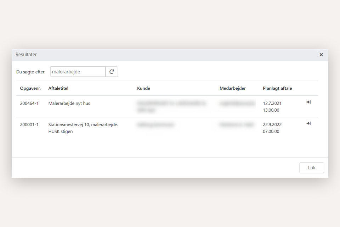Click the planned date 22.9.2022
Viewport: 340px width, 227px height.
(272, 125)
